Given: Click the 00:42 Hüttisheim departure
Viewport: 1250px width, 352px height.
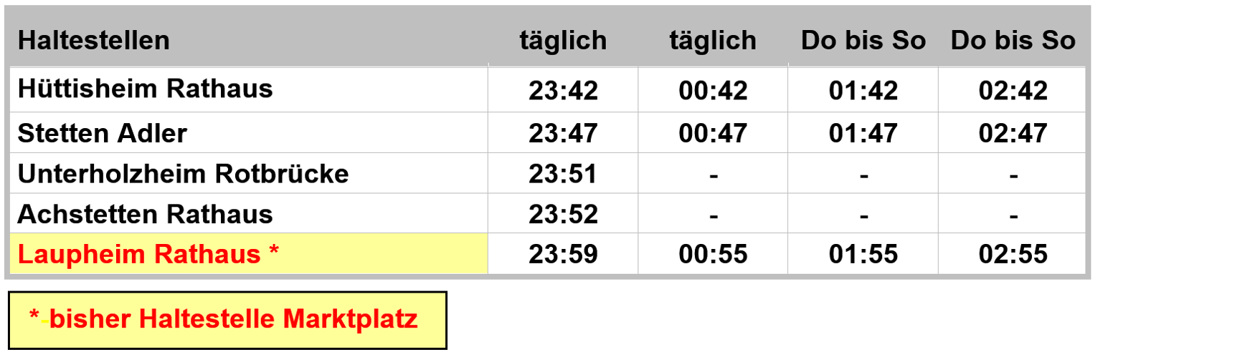Looking at the screenshot, I should tap(713, 90).
